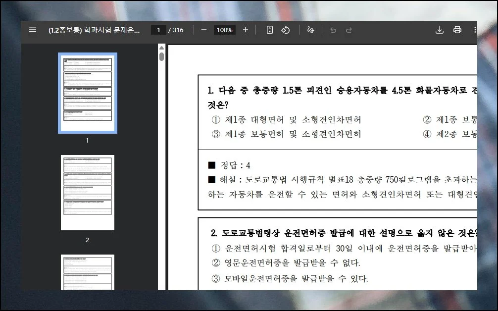Click the fit to page icon

point(269,30)
